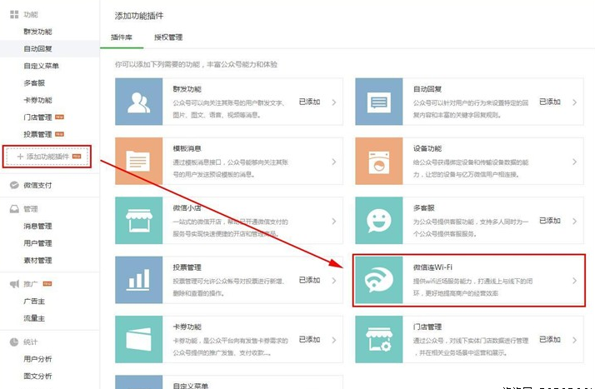
Task: Open 自动回复 via its arrow chevron
Action: pyautogui.click(x=574, y=102)
